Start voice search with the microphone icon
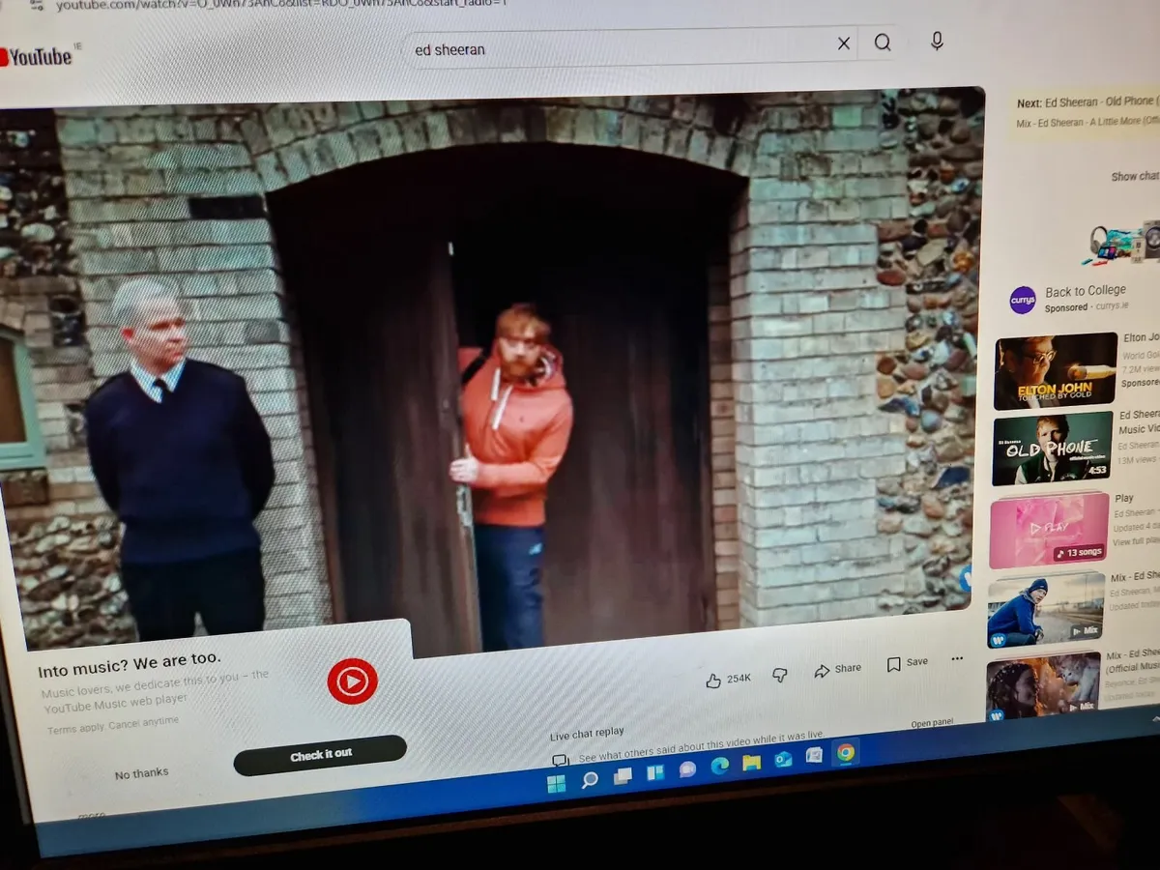Image resolution: width=1160 pixels, height=870 pixels. coord(936,41)
